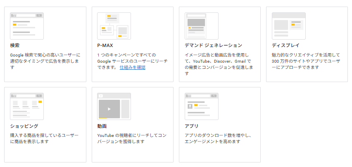Select the デマンド ジェネレーション card title
The height and width of the screenshot is (167, 352).
pyautogui.click(x=213, y=45)
